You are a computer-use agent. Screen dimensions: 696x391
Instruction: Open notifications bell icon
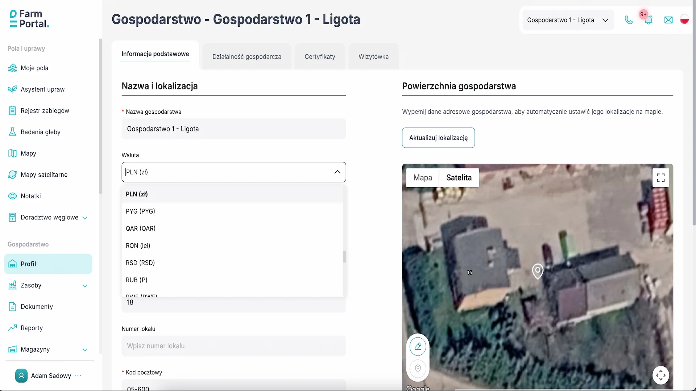tap(649, 20)
